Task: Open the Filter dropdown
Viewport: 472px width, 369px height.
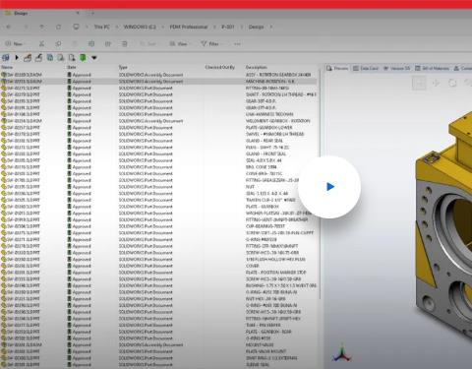Action: 210,43
